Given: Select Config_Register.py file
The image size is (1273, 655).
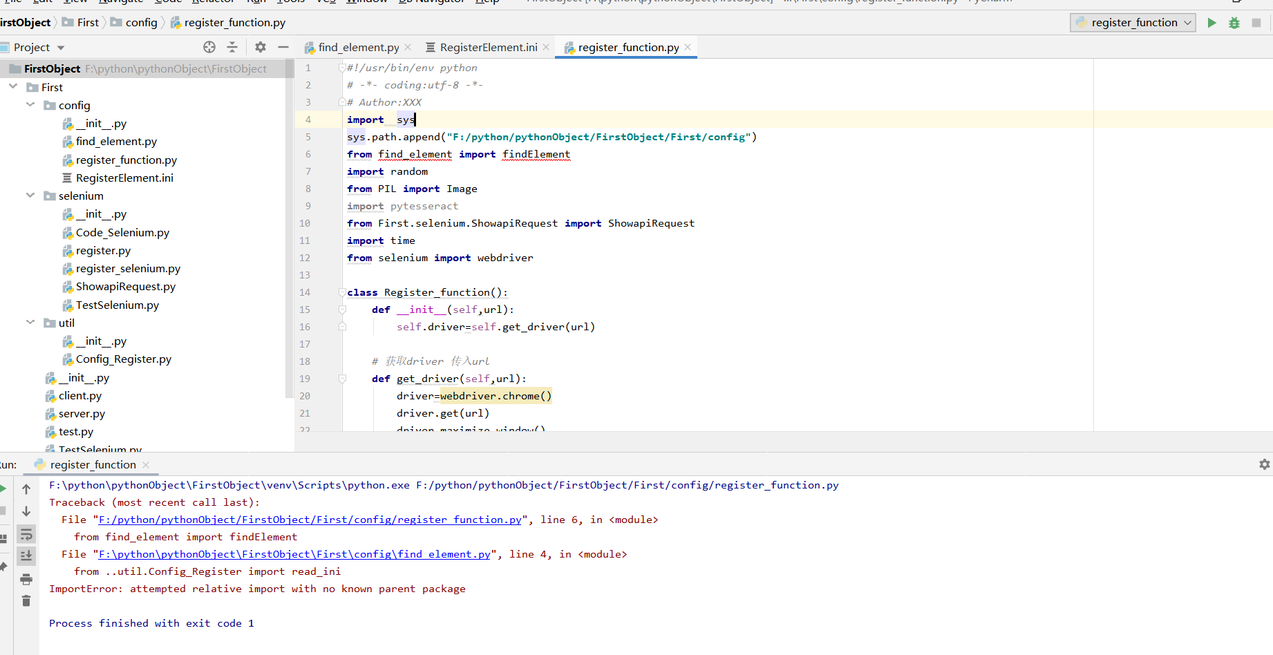Looking at the screenshot, I should (123, 359).
